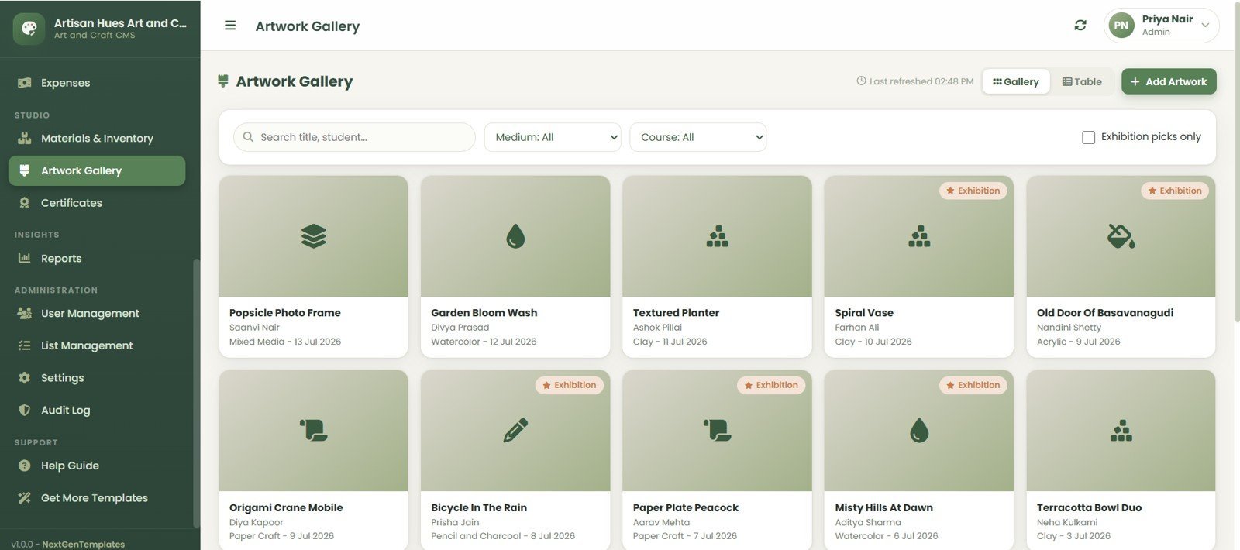The height and width of the screenshot is (550, 1240).
Task: Open the Settings page
Action: [97, 378]
